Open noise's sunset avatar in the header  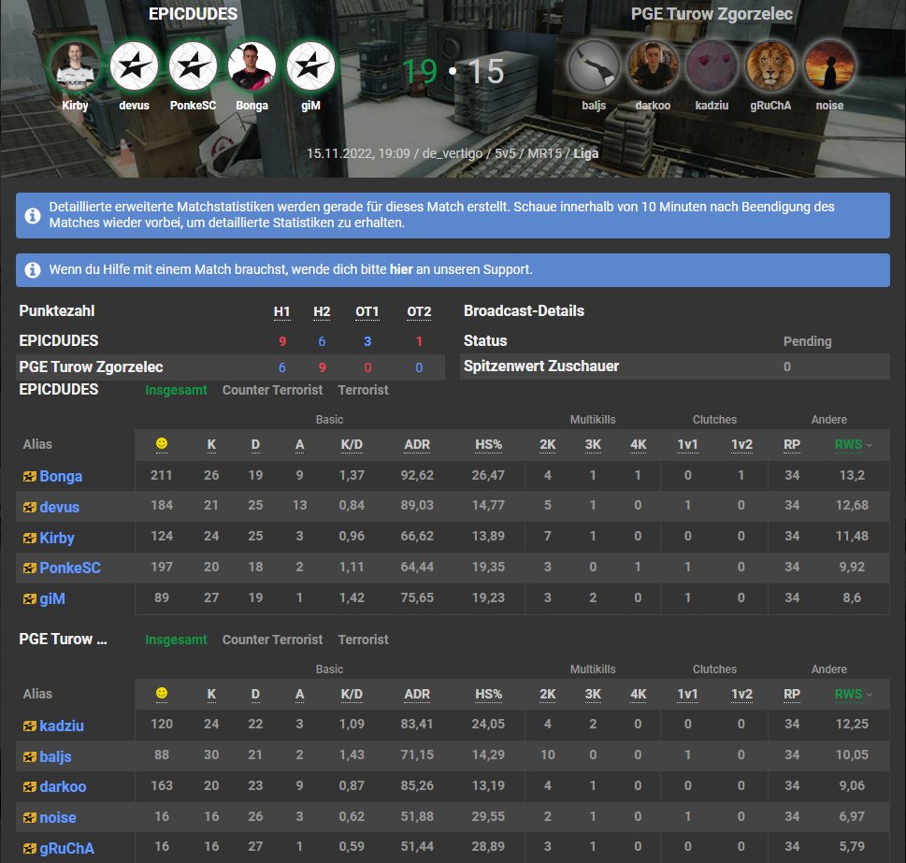point(829,66)
